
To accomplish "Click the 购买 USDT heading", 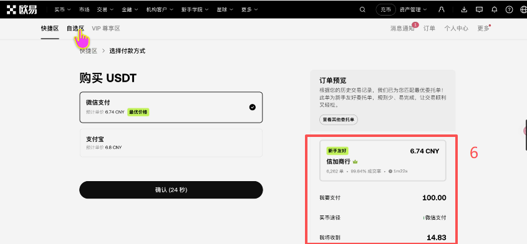I will click(x=108, y=78).
